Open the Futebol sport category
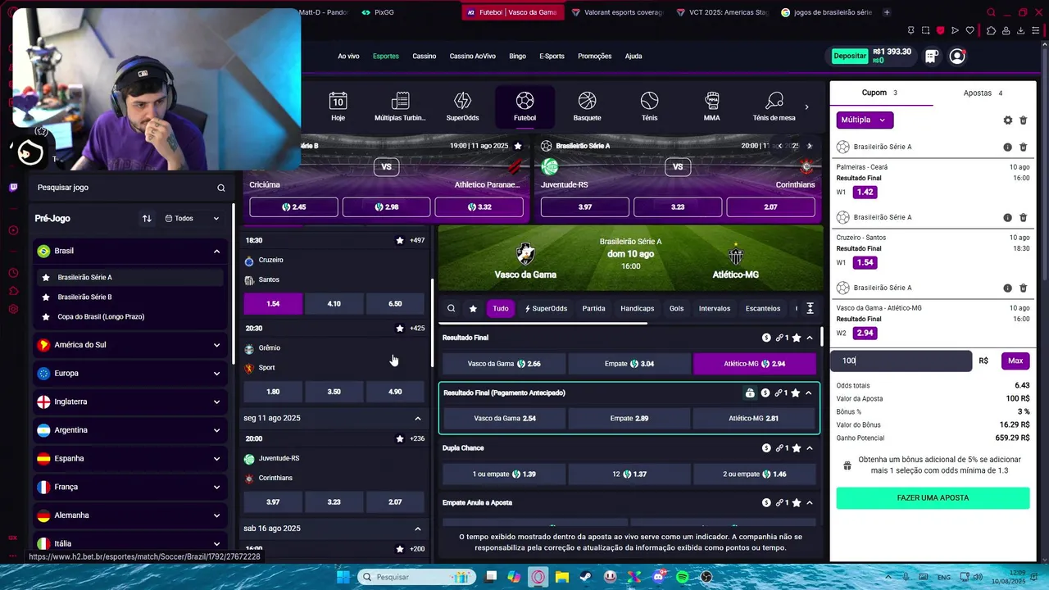 click(524, 107)
